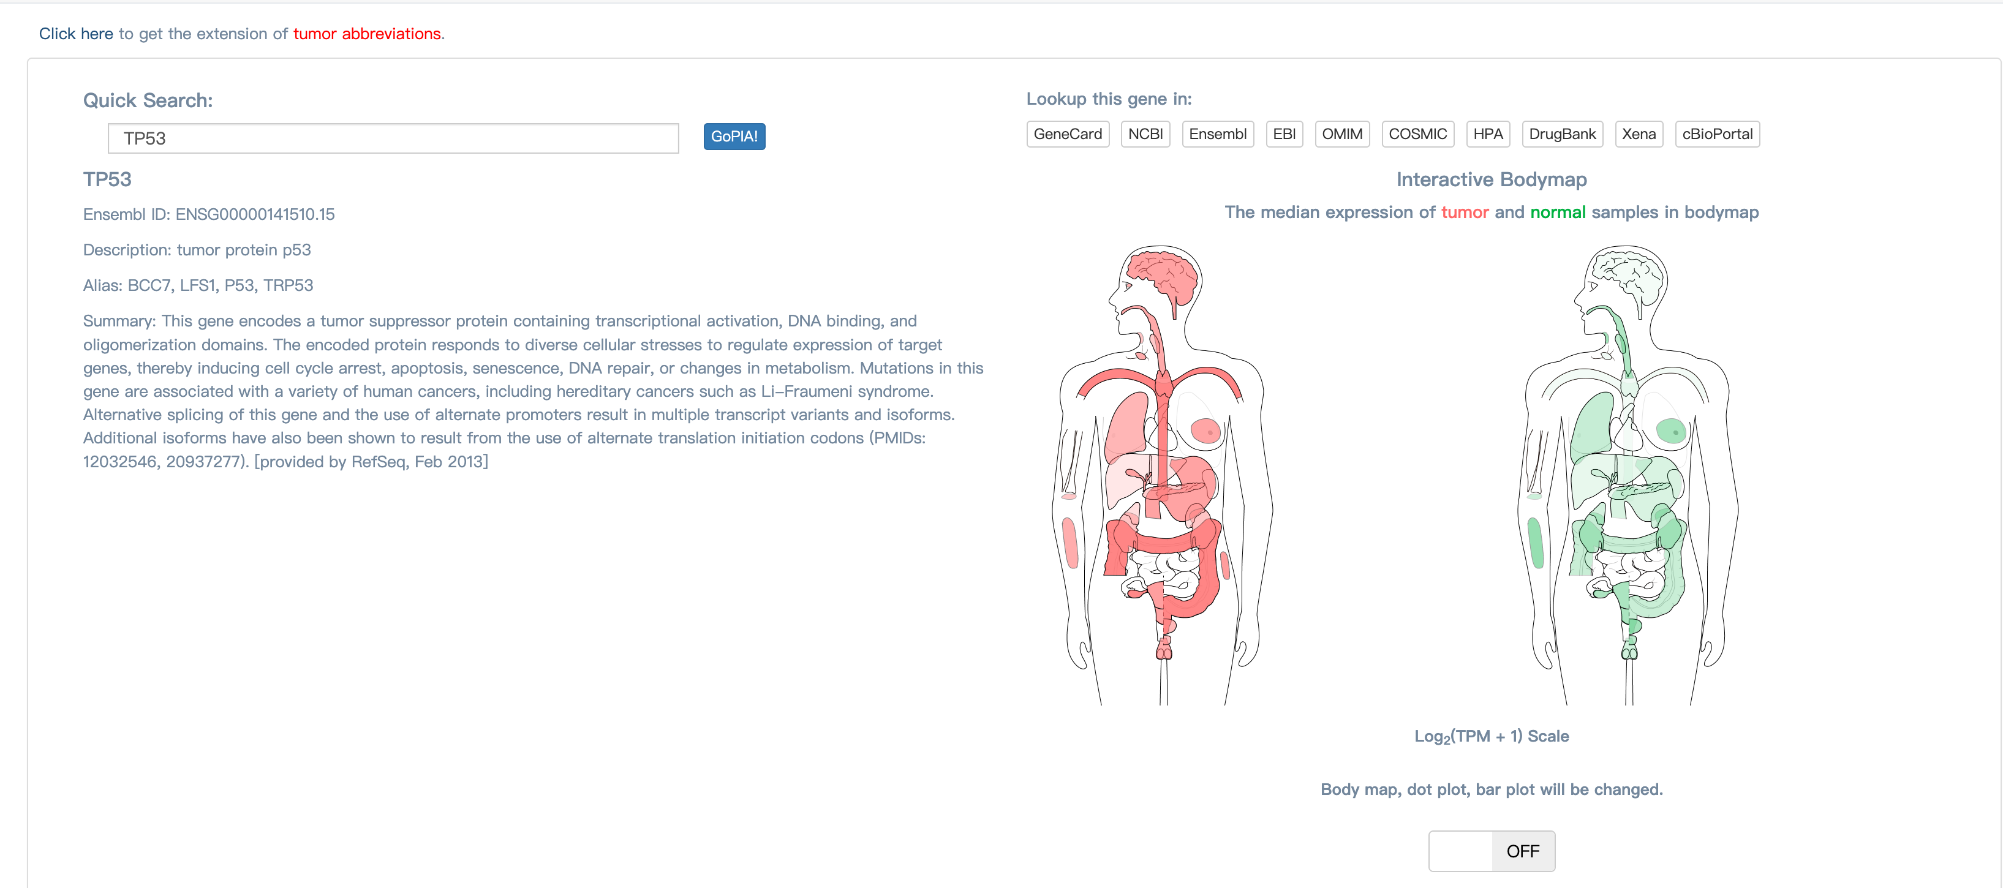Open the COSMIC database link
The width and height of the screenshot is (2003, 888).
pyautogui.click(x=1417, y=134)
